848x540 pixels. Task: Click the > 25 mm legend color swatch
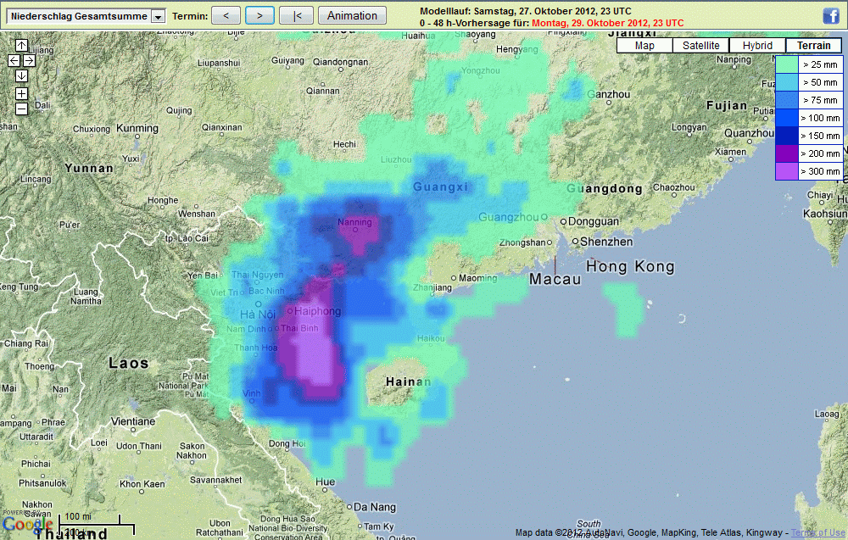pyautogui.click(x=787, y=64)
